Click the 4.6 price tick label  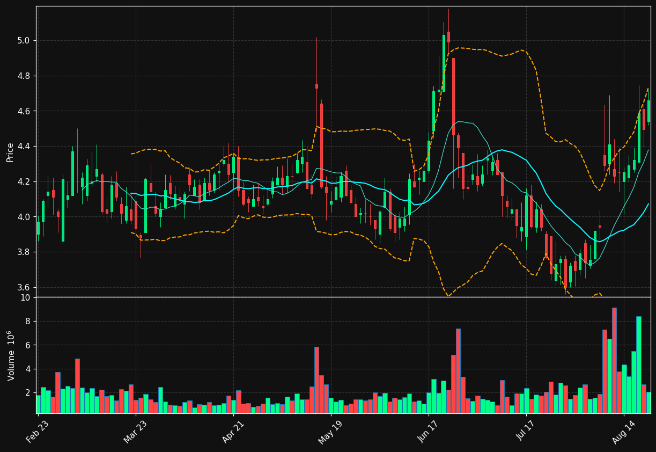(x=25, y=111)
